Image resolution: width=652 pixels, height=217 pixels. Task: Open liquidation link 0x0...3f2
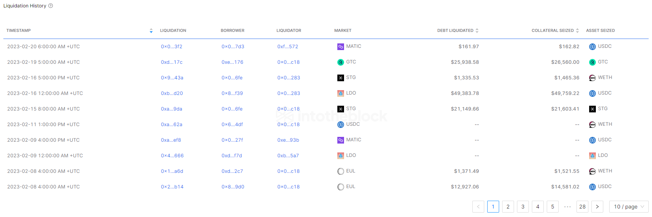point(171,47)
